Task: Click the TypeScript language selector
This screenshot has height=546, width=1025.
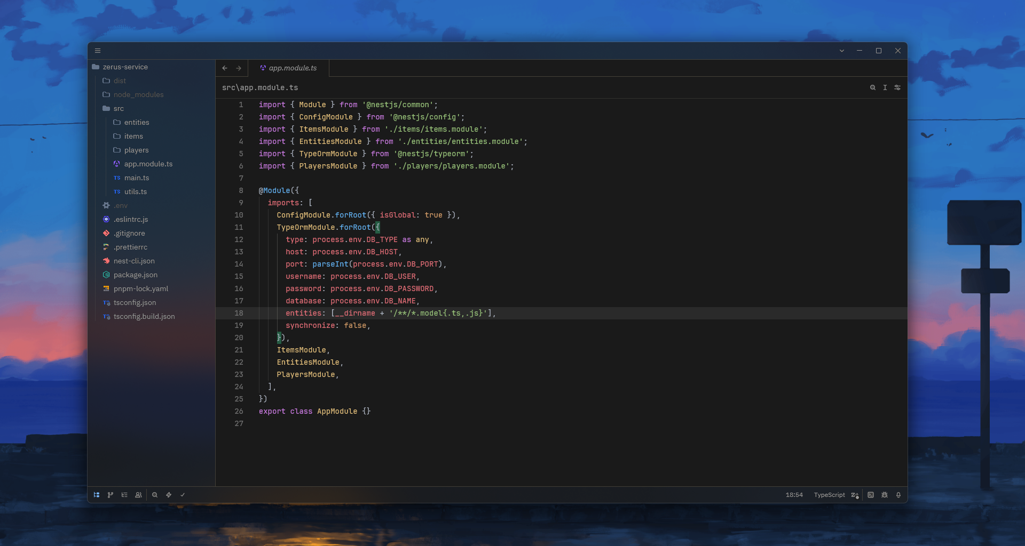Action: [829, 495]
